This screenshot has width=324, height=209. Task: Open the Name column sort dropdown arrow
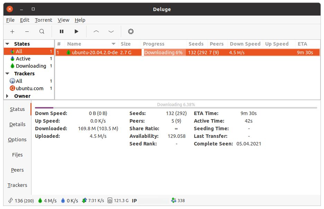(114, 44)
